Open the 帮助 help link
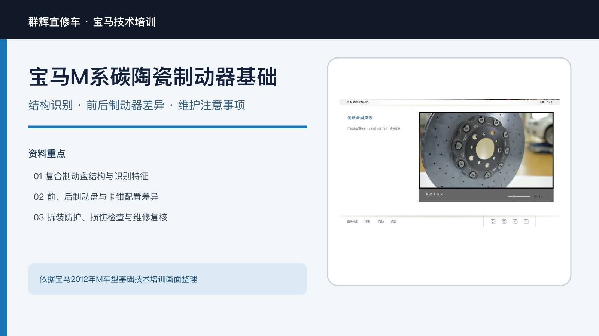Screen dimensions: 599x336 point(381,221)
